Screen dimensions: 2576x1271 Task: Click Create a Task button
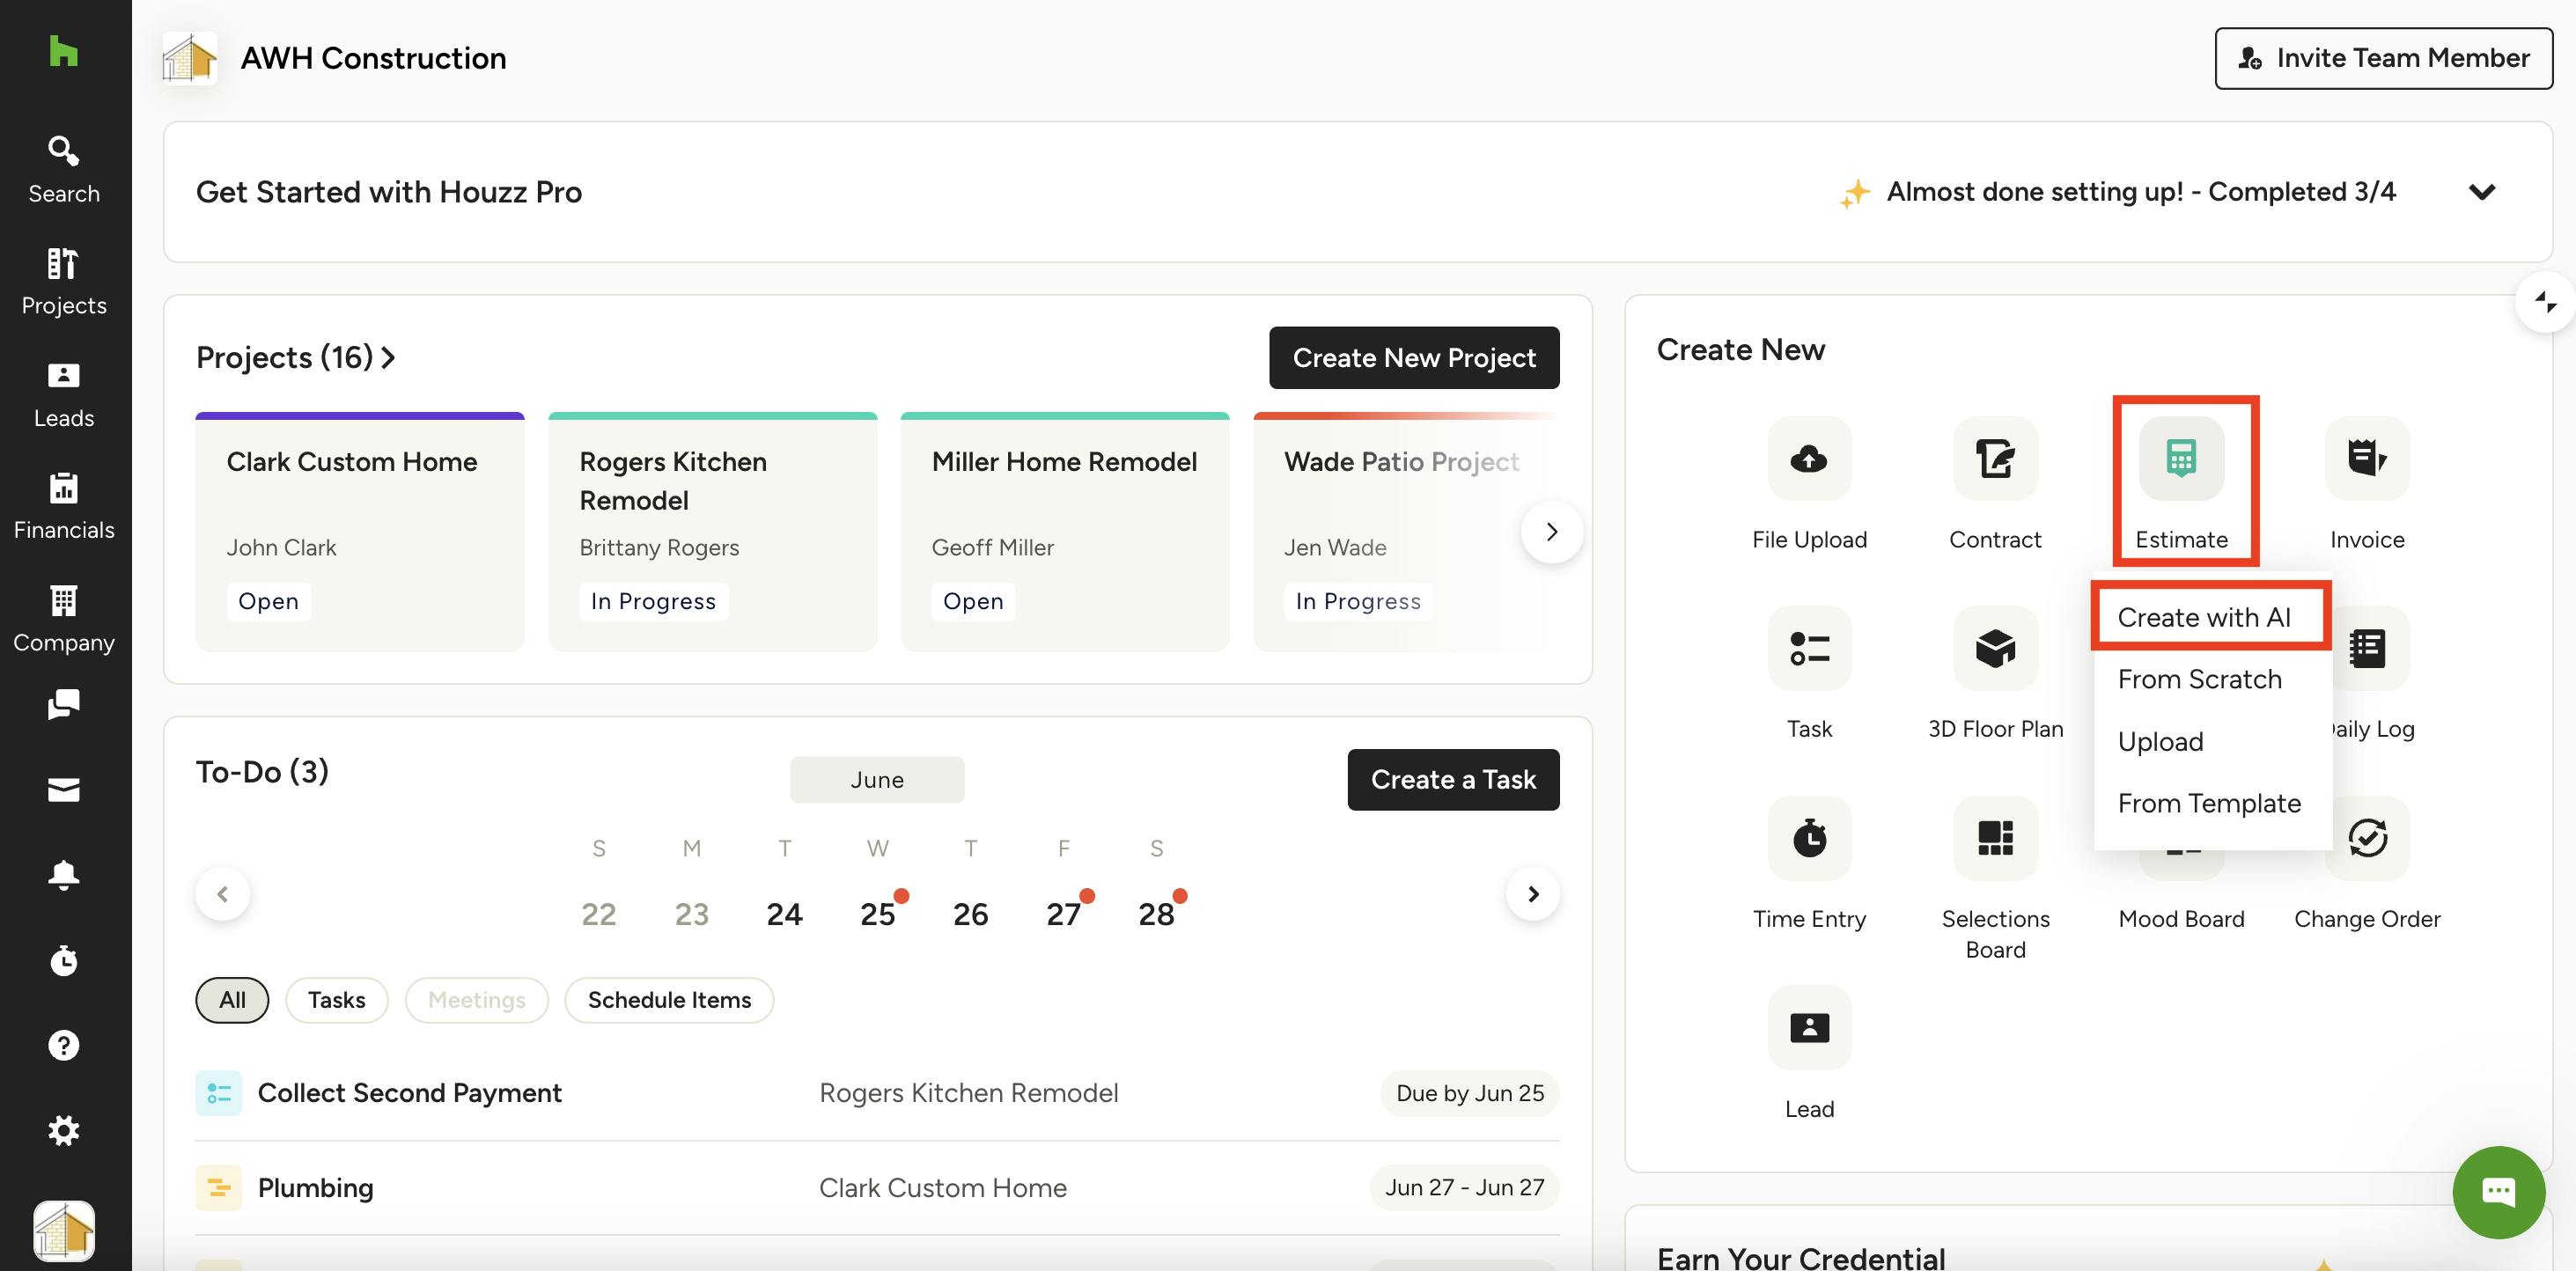tap(1453, 779)
